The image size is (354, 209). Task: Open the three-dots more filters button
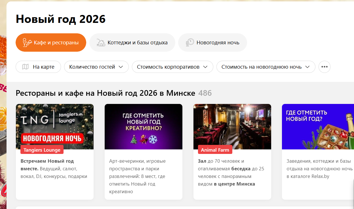[324, 67]
